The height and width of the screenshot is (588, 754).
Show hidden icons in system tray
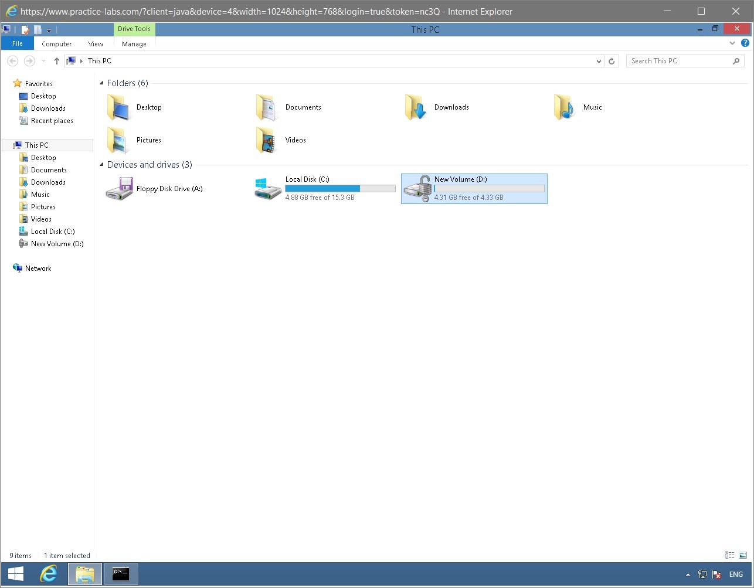(688, 574)
